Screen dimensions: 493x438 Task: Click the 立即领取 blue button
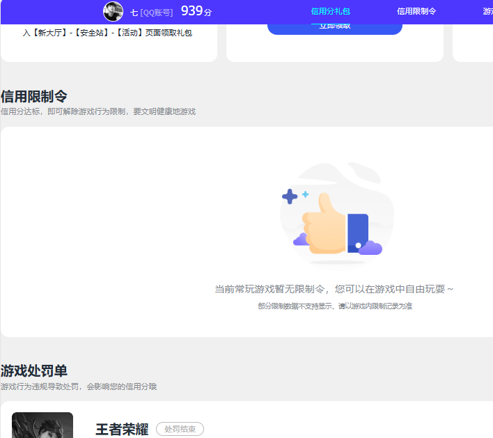point(334,29)
